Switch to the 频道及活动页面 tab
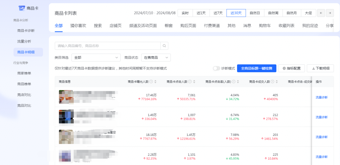 tap(143, 26)
